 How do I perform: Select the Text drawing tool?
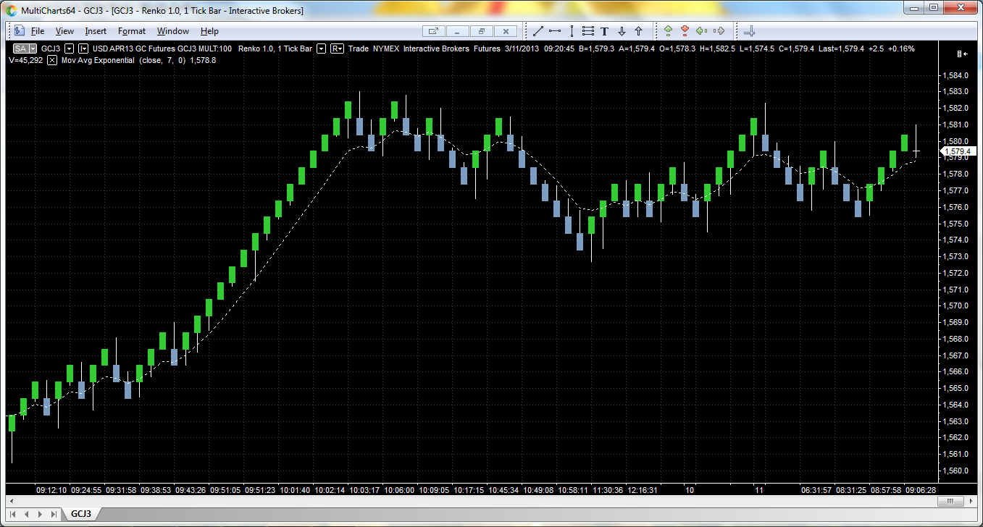(605, 31)
